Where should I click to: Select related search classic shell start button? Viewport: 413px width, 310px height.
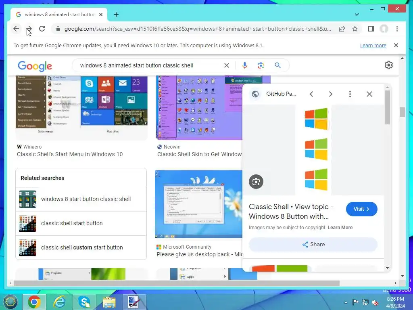[x=81, y=223]
